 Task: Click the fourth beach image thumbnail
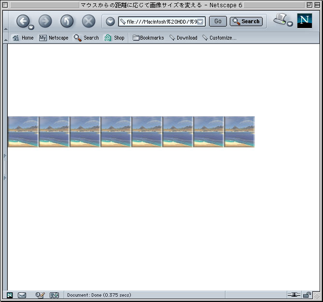[x=116, y=132]
